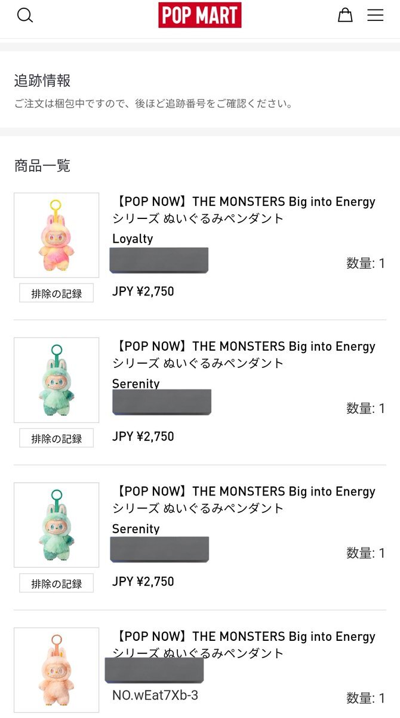The width and height of the screenshot is (400, 718).
Task: Open the second Serenity item's product title
Action: click(244, 500)
